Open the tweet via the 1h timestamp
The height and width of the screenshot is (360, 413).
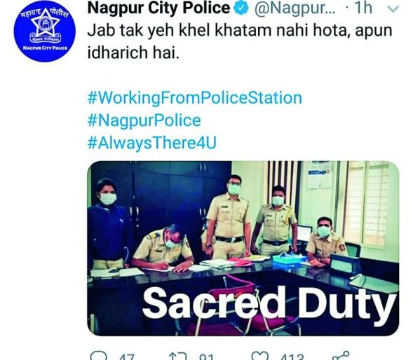pyautogui.click(x=363, y=8)
